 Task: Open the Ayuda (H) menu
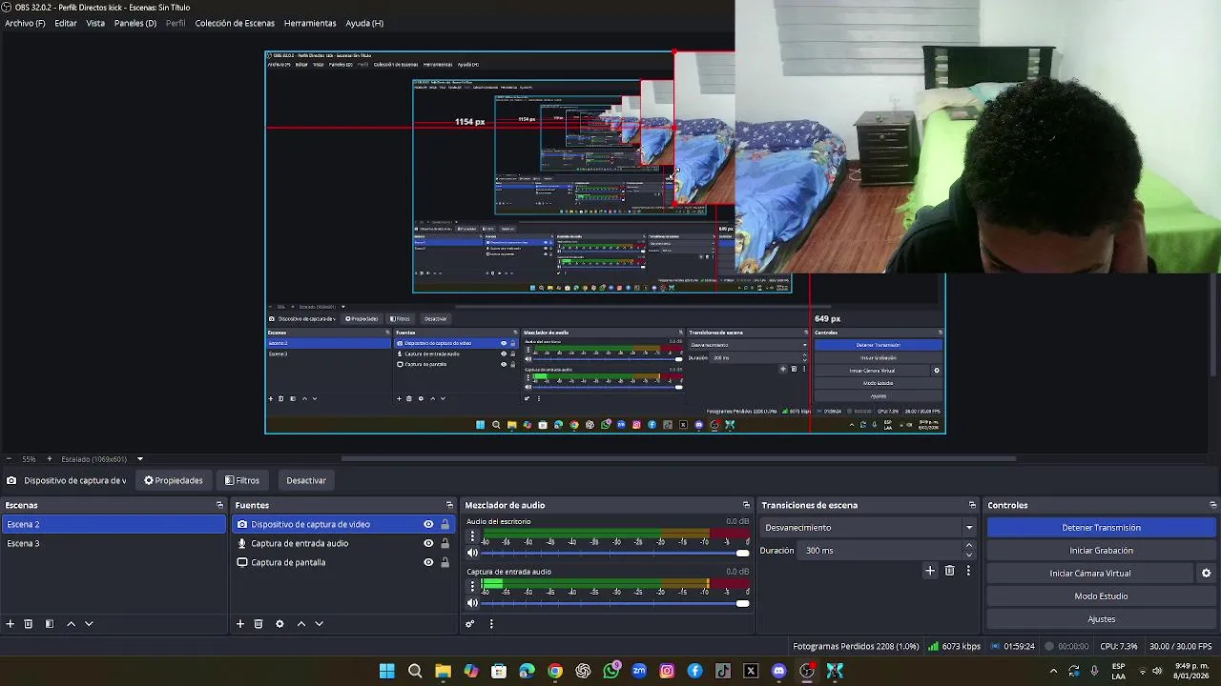click(364, 23)
